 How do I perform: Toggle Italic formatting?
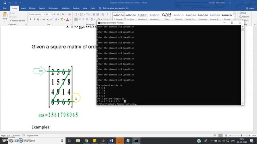click(x=34, y=20)
